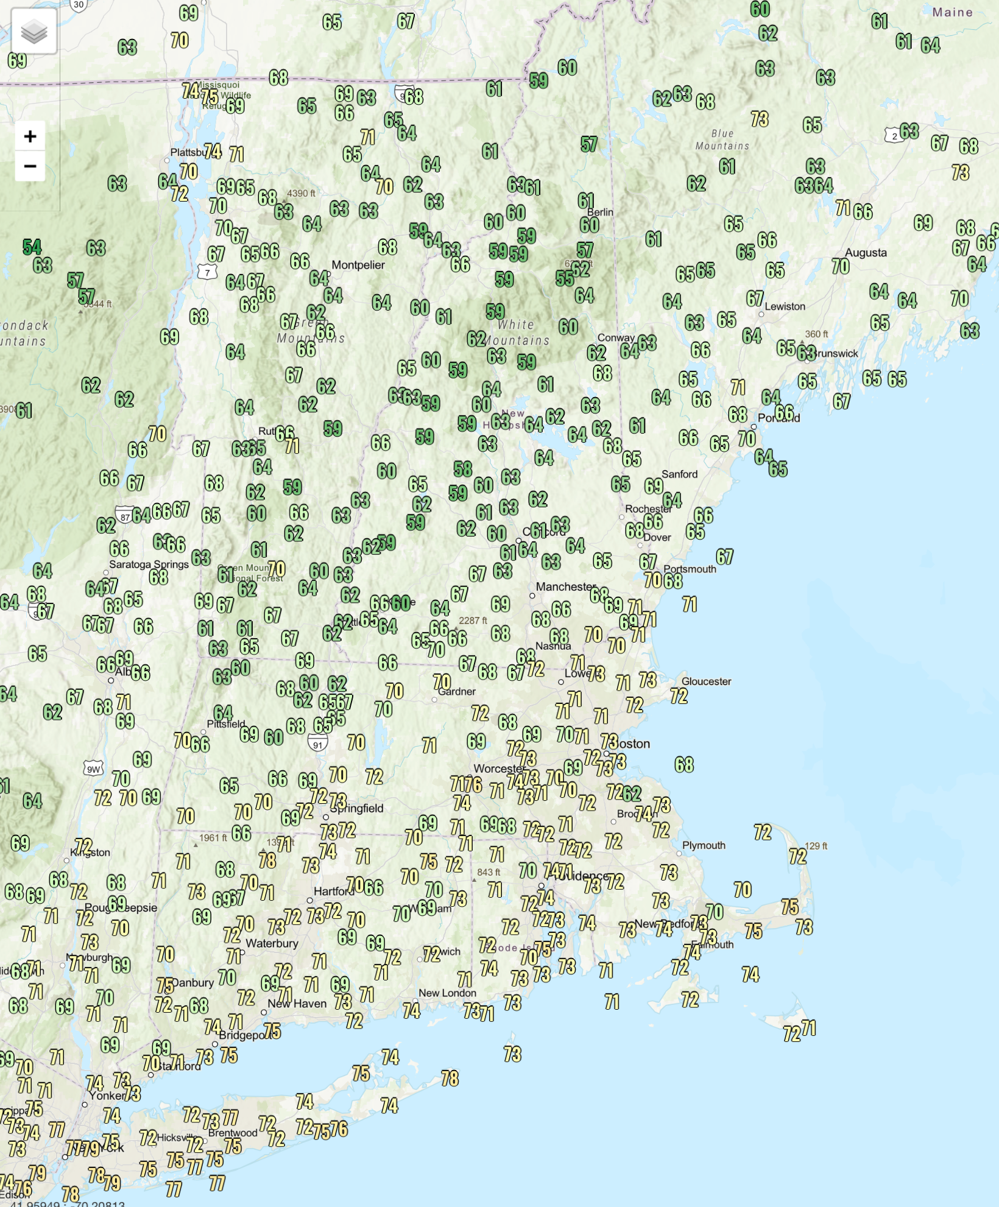Zoom out with the minus button
Image resolution: width=999 pixels, height=1207 pixels.
point(30,166)
